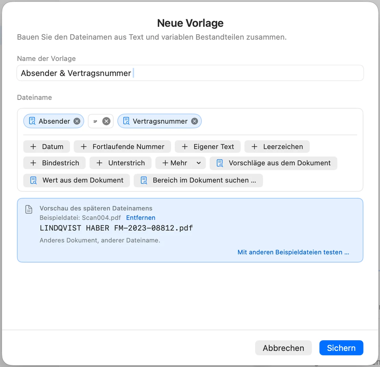Click the Vorschau des späteren Dateinamens heading
This screenshot has height=367, width=380.
pyautogui.click(x=96, y=208)
